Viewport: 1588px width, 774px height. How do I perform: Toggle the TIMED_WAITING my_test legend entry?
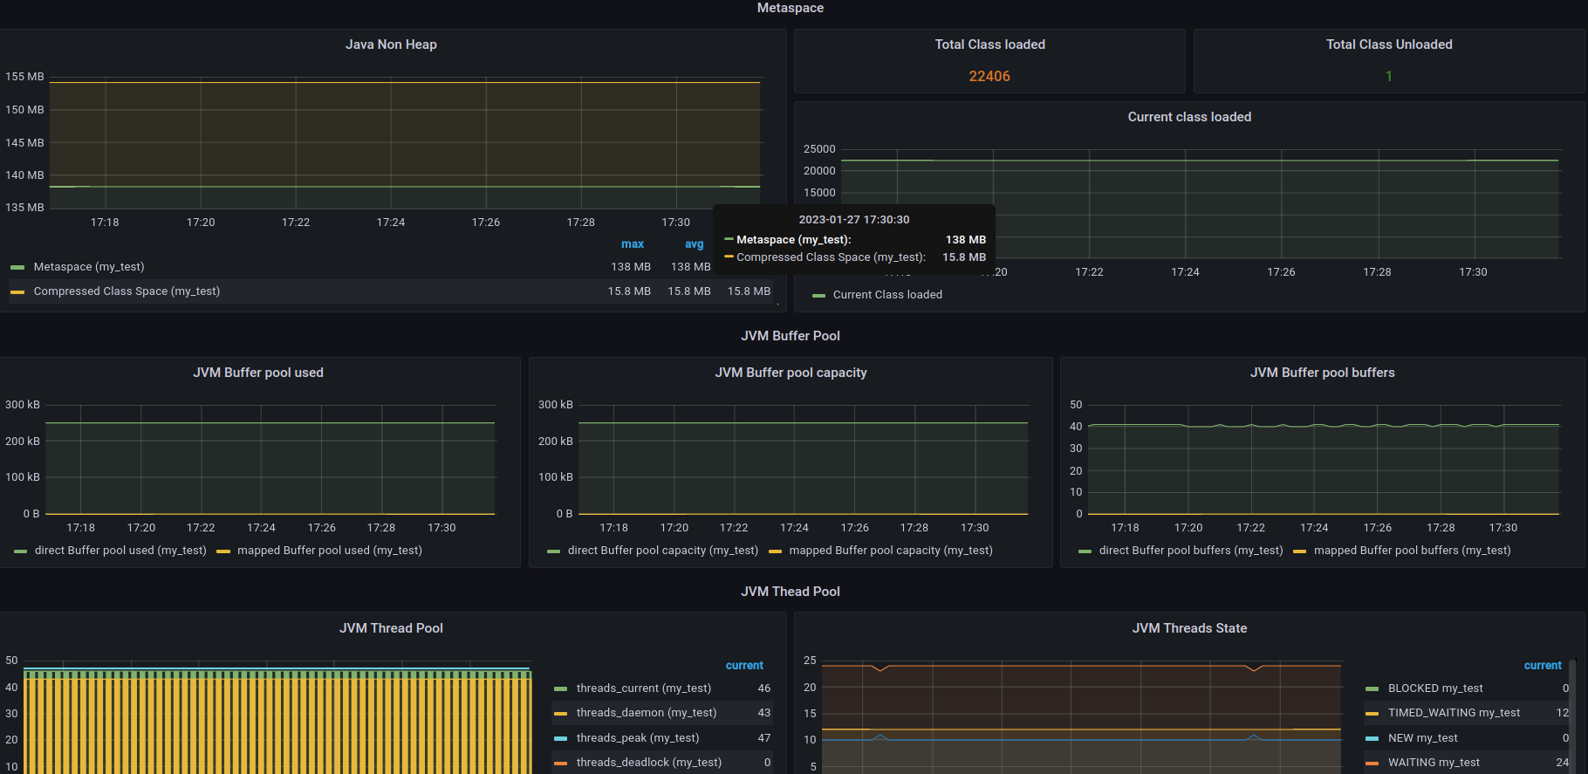point(1454,713)
